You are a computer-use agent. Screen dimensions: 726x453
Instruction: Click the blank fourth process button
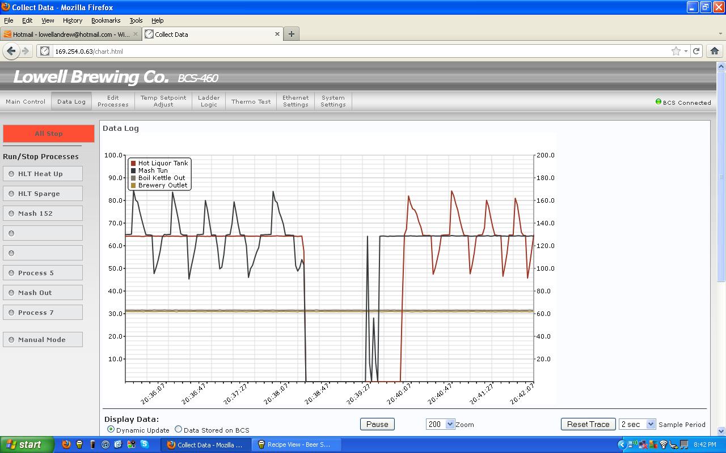43,233
